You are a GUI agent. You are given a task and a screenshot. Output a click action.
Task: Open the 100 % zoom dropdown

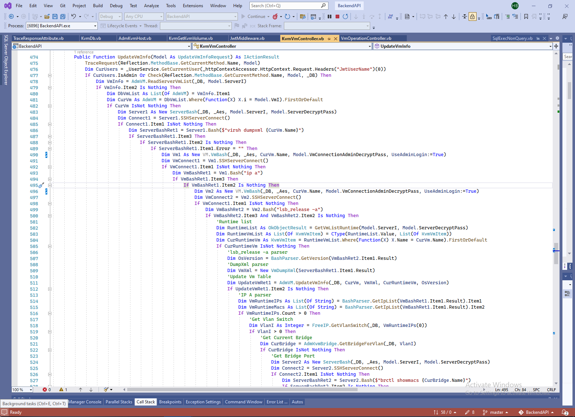pos(22,390)
